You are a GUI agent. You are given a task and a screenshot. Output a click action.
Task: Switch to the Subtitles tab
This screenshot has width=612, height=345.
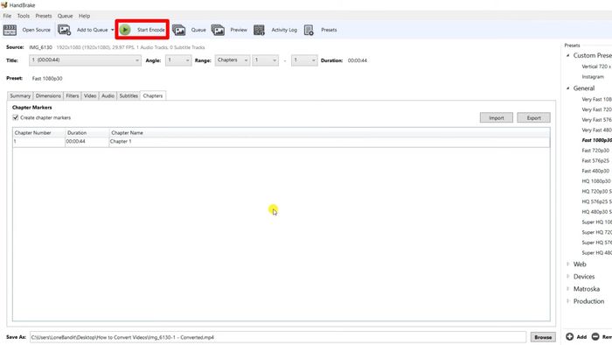pyautogui.click(x=129, y=95)
